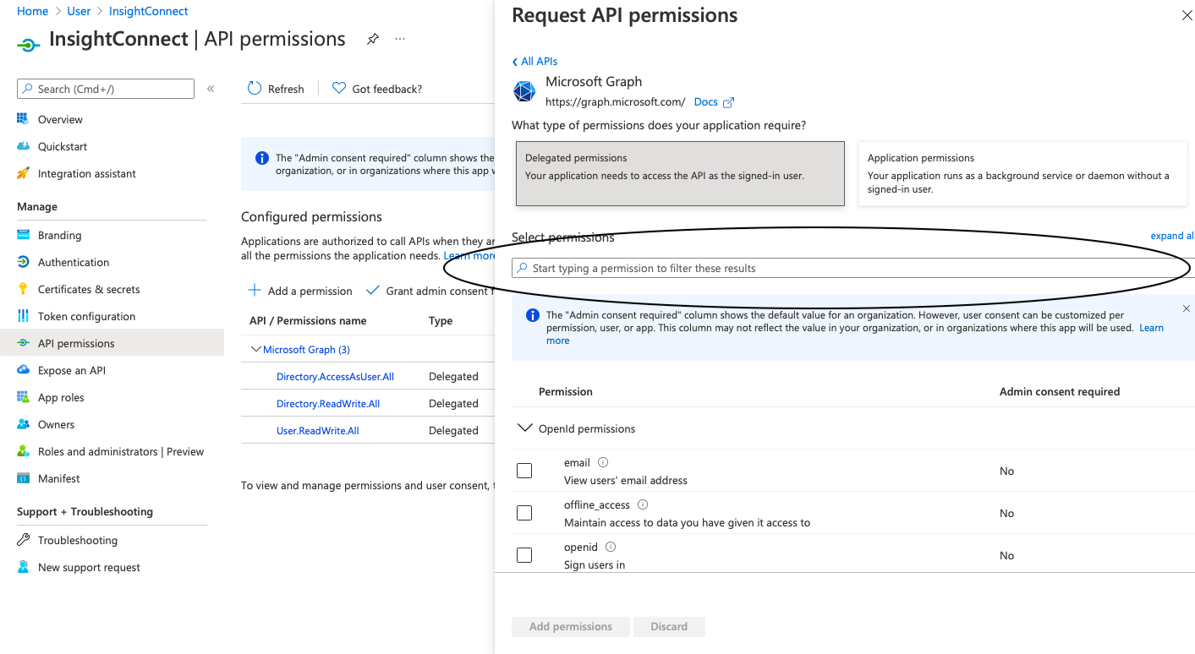Viewport: 1195px width, 654px height.
Task: Close the Request API permissions panel
Action: pyautogui.click(x=1185, y=15)
